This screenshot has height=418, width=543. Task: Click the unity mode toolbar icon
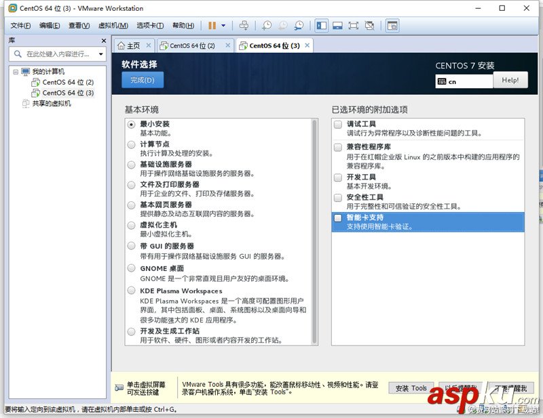point(370,26)
